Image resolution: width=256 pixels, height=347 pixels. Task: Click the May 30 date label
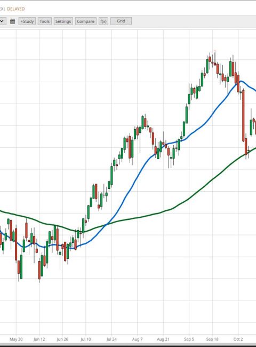coord(16,339)
